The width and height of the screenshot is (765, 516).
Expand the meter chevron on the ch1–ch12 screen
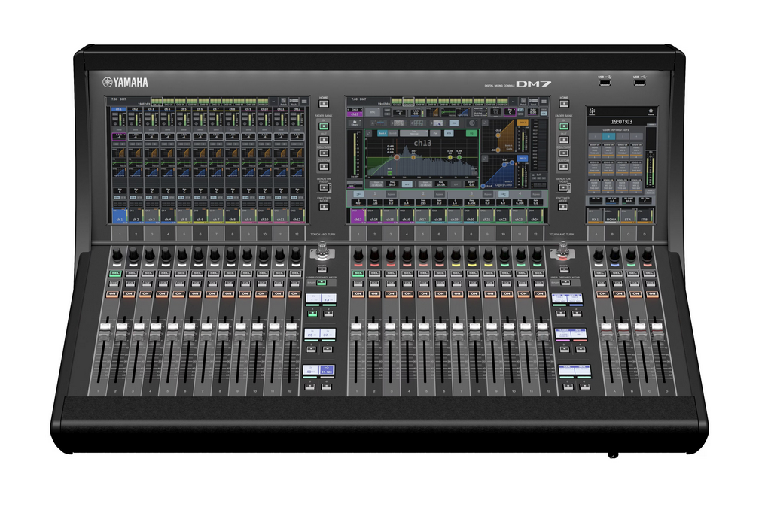[273, 102]
